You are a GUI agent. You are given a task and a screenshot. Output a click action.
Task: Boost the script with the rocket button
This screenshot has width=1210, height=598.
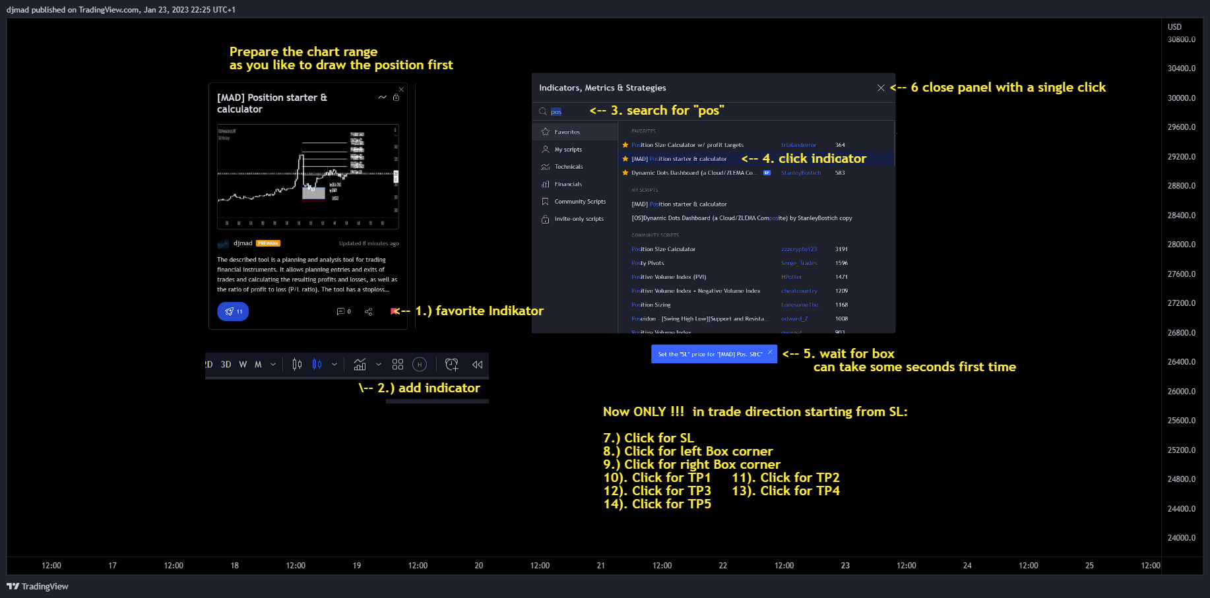[233, 311]
